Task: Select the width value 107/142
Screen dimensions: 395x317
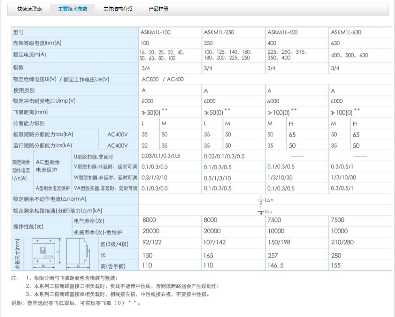Action: point(215,242)
